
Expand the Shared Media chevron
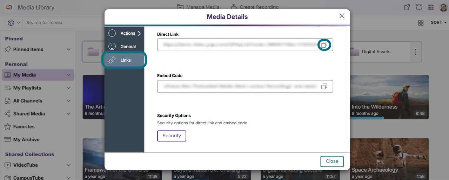[x=68, y=114]
